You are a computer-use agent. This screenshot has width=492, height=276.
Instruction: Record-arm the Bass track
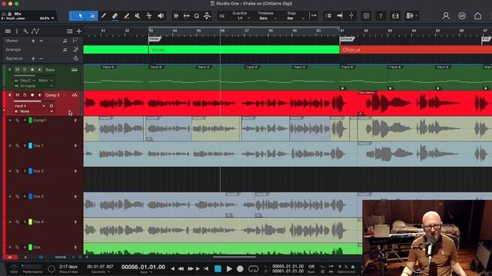point(32,70)
